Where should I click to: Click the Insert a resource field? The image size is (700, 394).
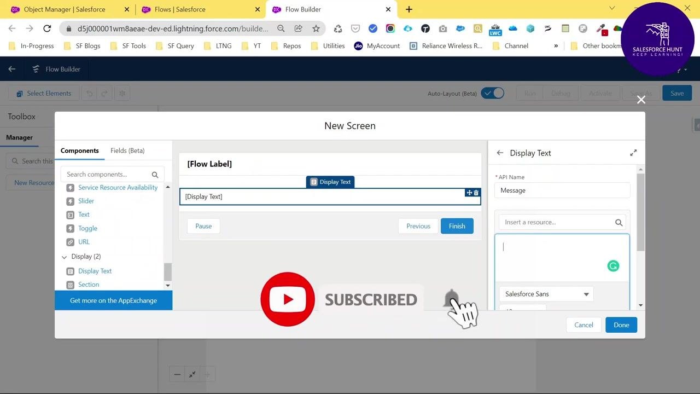562,222
